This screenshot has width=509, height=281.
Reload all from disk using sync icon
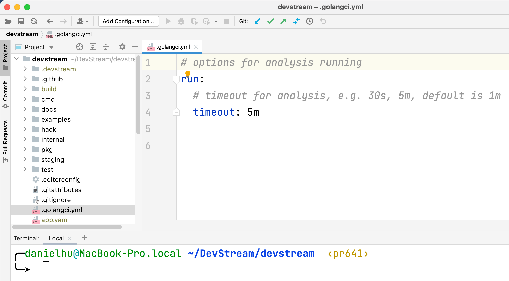click(34, 21)
